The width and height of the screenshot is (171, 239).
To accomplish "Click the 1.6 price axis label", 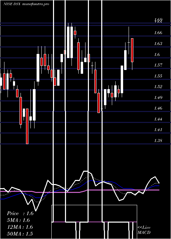I will (x=157, y=54).
